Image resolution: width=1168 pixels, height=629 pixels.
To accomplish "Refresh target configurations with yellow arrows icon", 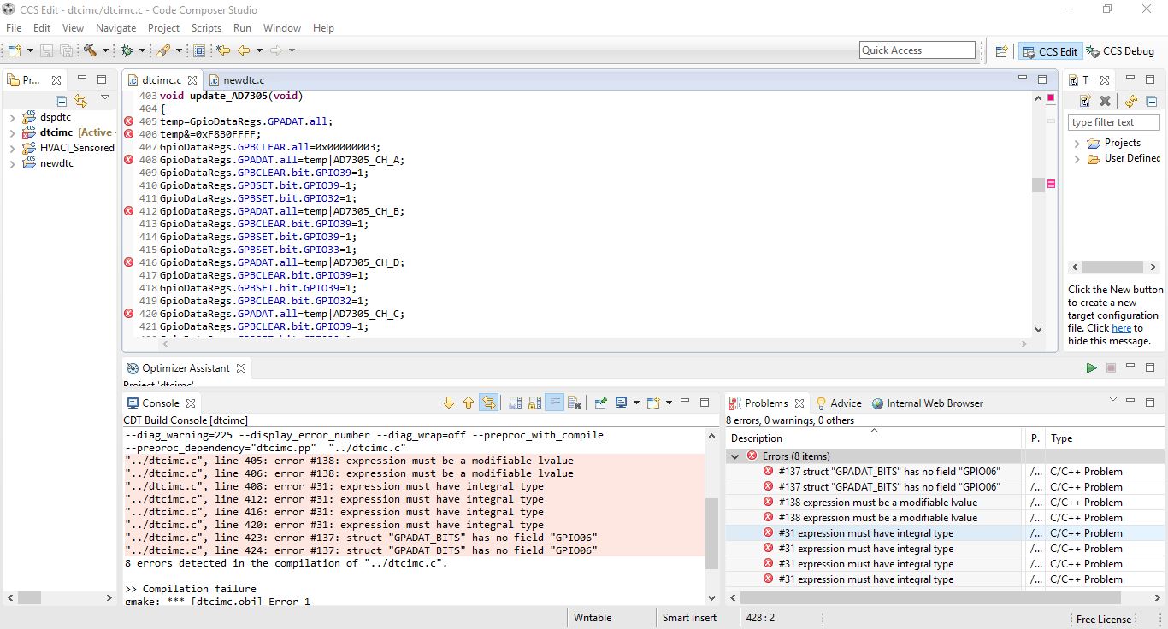I will [1131, 101].
